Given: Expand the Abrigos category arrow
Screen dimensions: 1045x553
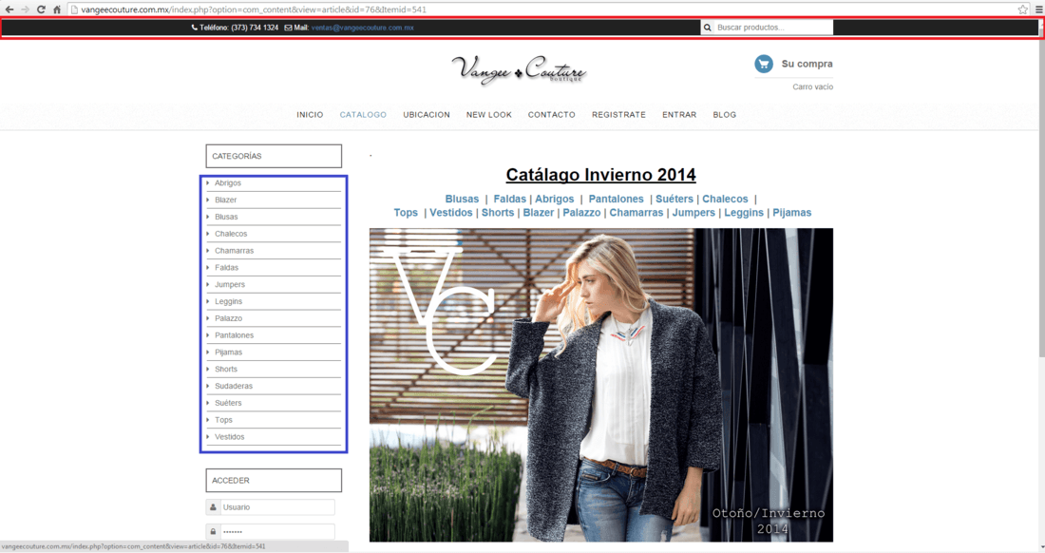Looking at the screenshot, I should 208,182.
